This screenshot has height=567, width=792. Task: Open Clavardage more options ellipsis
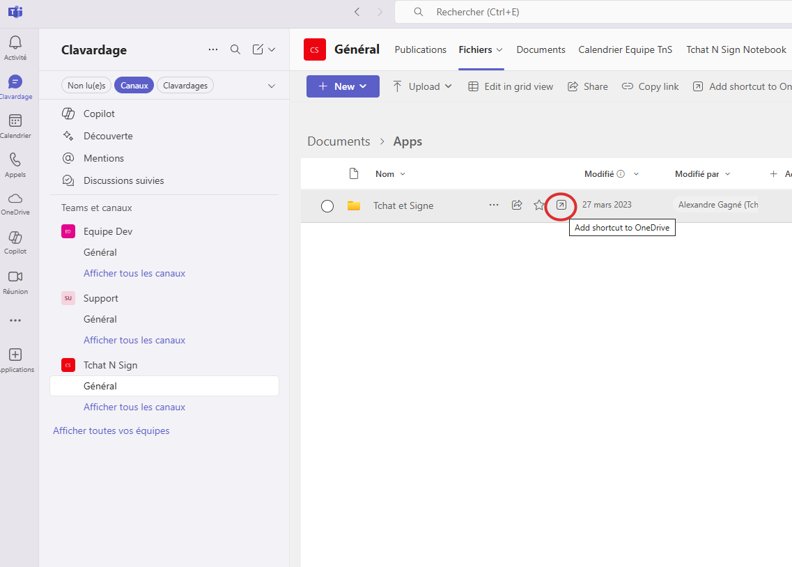coord(213,49)
